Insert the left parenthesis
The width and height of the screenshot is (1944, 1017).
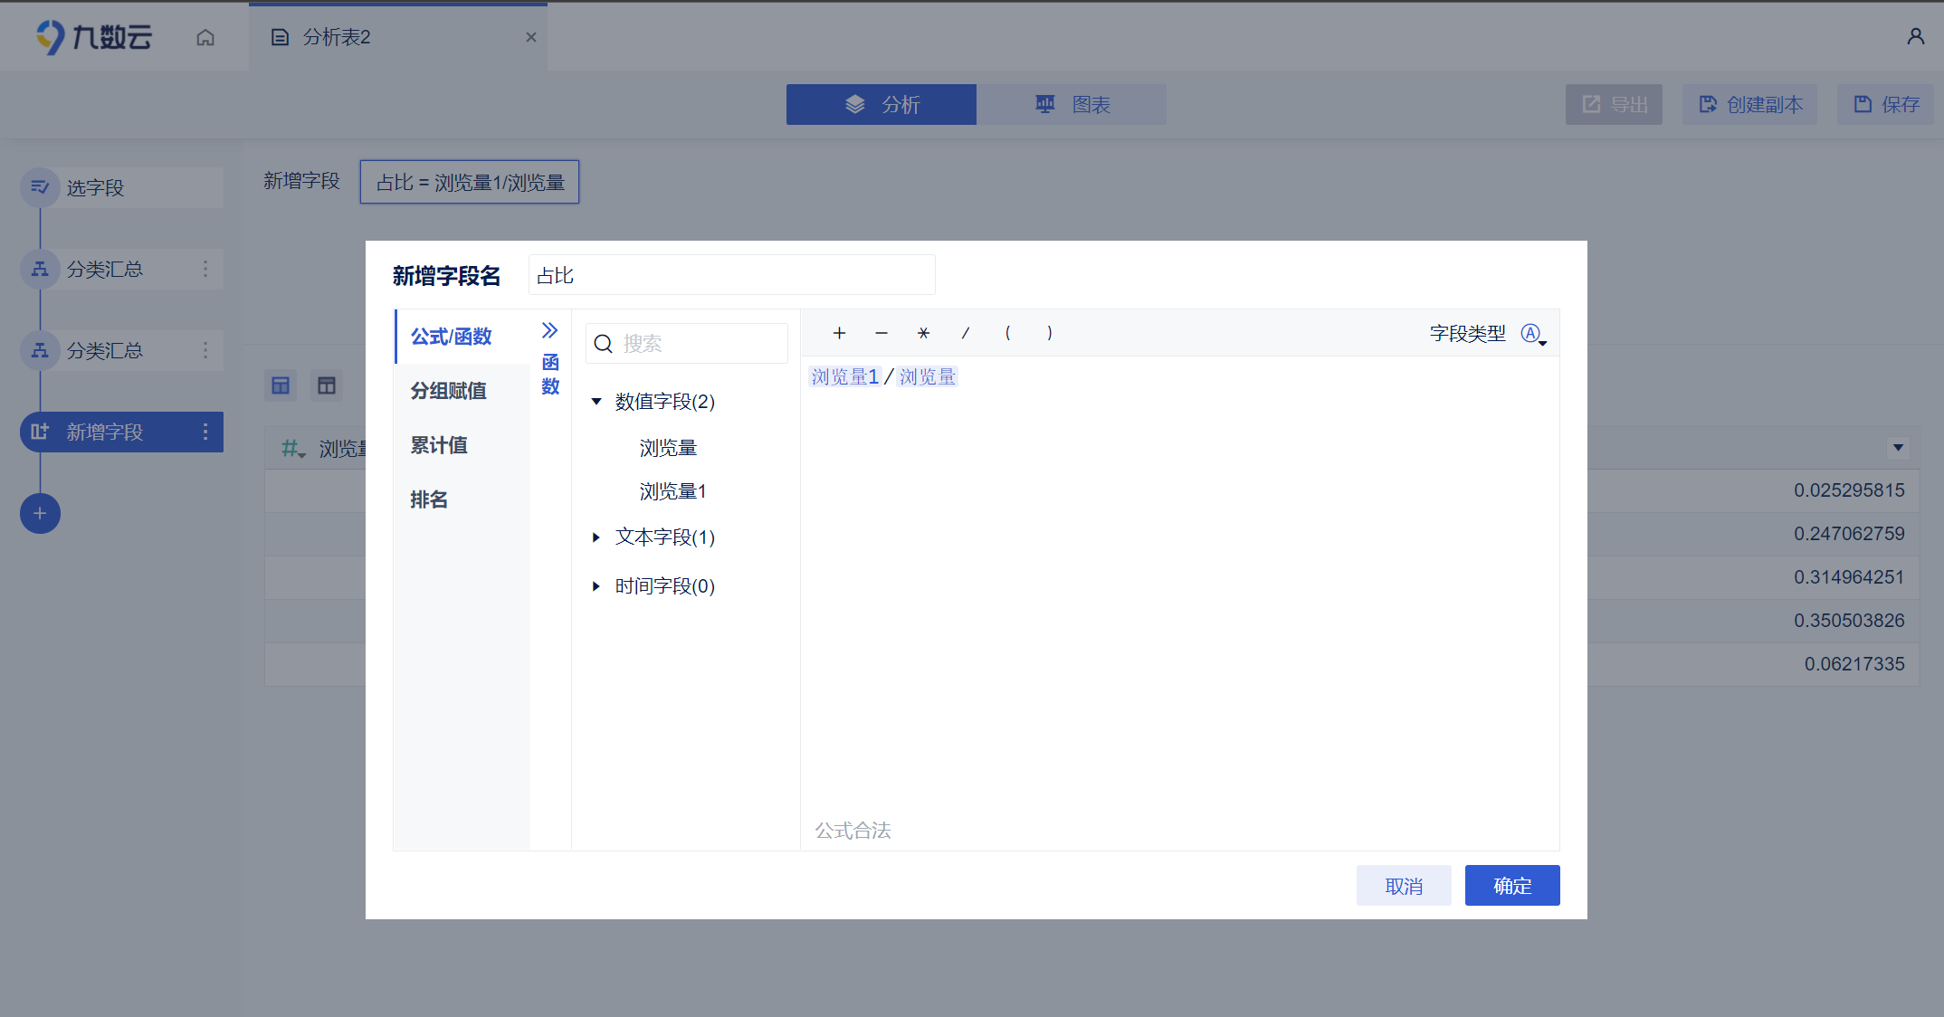coord(1007,333)
